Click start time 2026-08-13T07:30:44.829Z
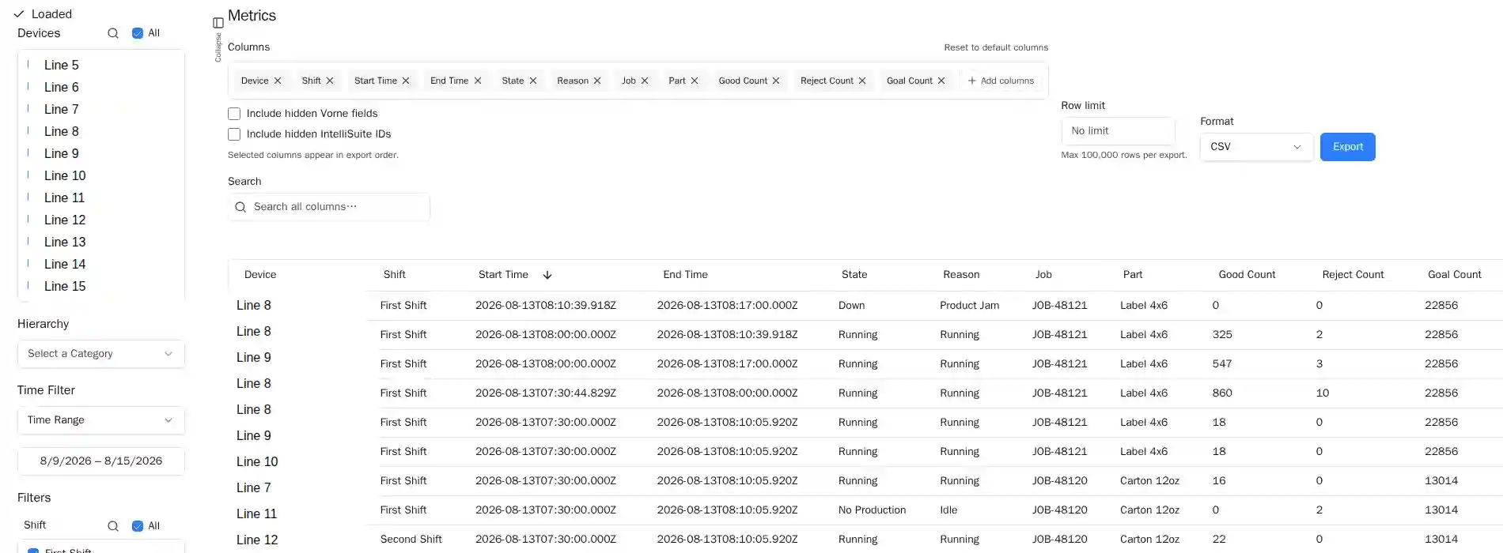 pos(546,393)
